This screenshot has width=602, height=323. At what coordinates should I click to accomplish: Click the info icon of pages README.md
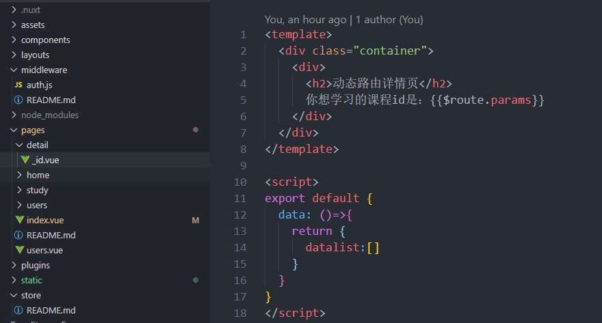(x=18, y=235)
